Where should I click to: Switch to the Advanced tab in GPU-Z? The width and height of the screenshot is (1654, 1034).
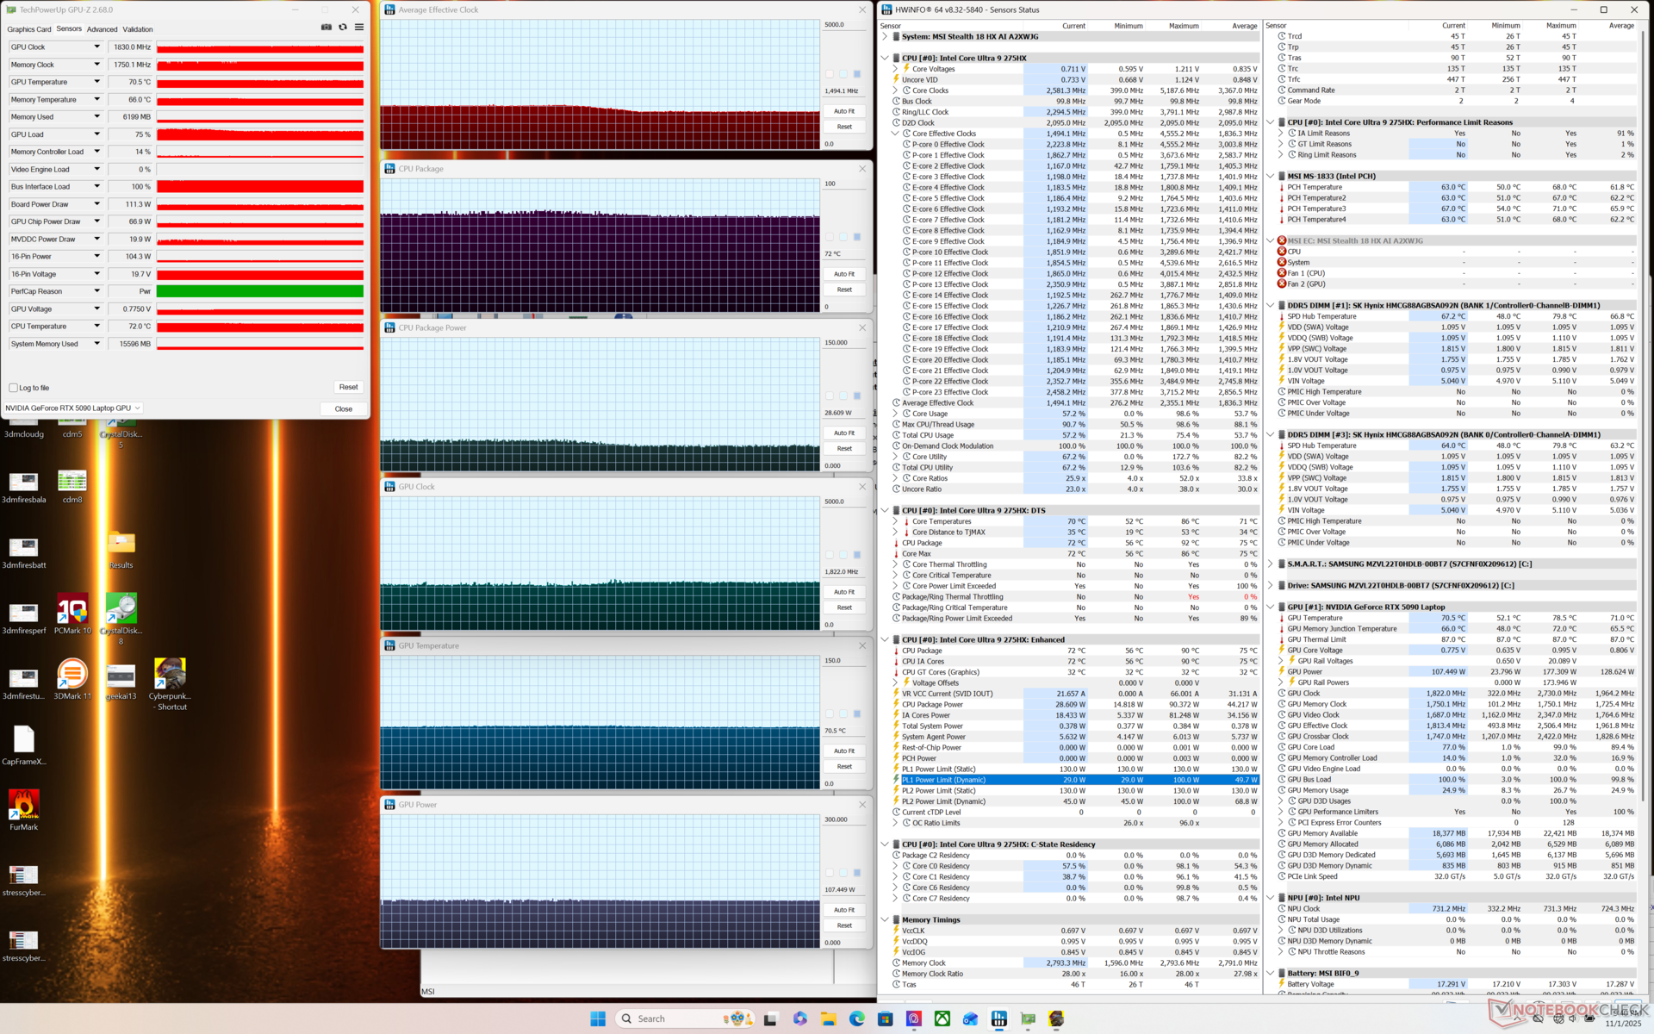click(x=102, y=29)
